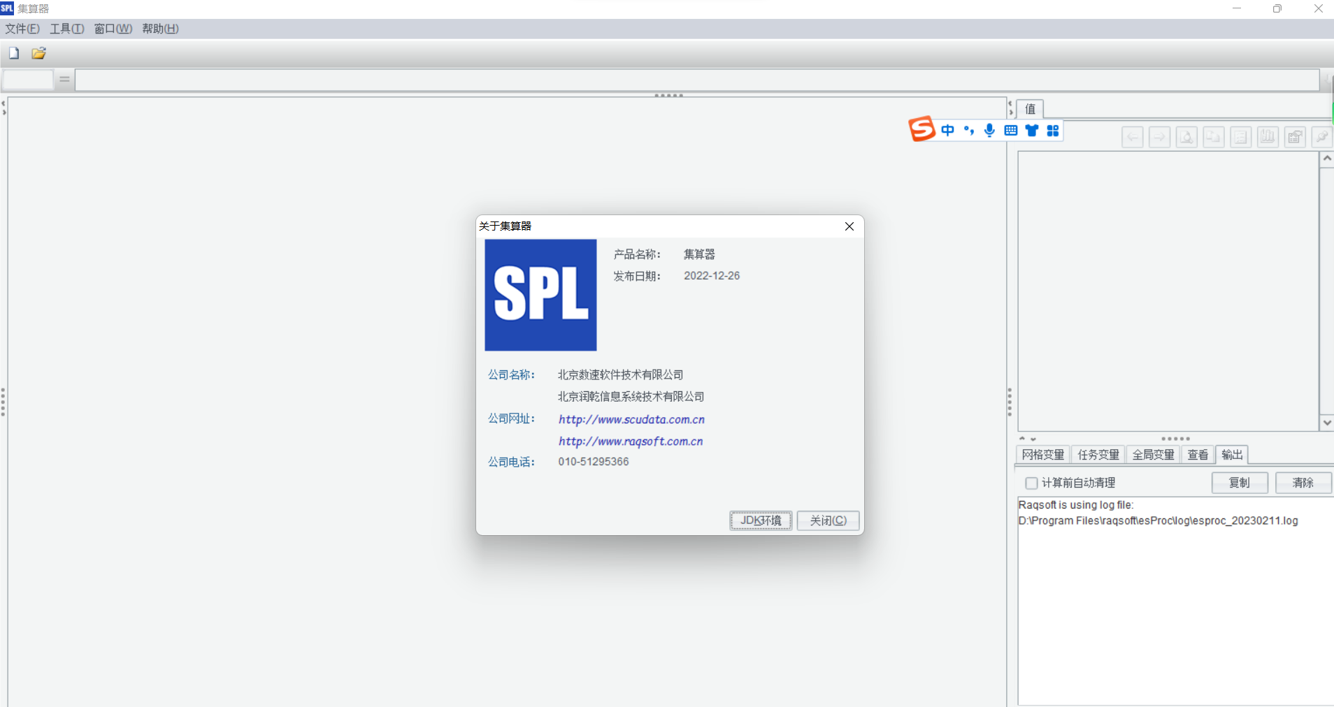The height and width of the screenshot is (707, 1334).
Task: Click the 关于集算器 dialog title
Action: [x=505, y=226]
